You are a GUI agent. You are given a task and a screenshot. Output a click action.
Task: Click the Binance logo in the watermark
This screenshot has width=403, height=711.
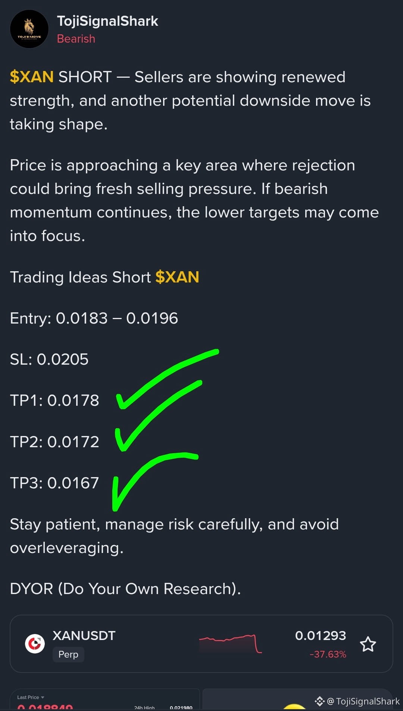tap(319, 701)
